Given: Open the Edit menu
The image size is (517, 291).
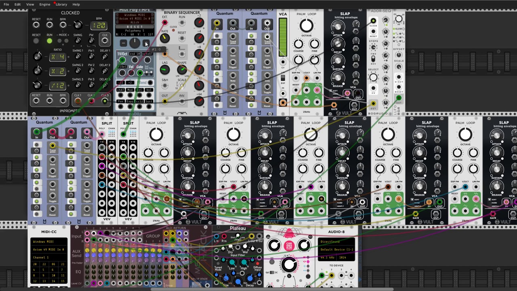Looking at the screenshot, I should tap(17, 4).
